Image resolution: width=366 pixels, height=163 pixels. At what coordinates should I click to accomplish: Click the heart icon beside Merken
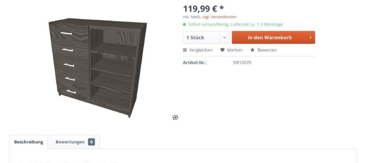222,50
